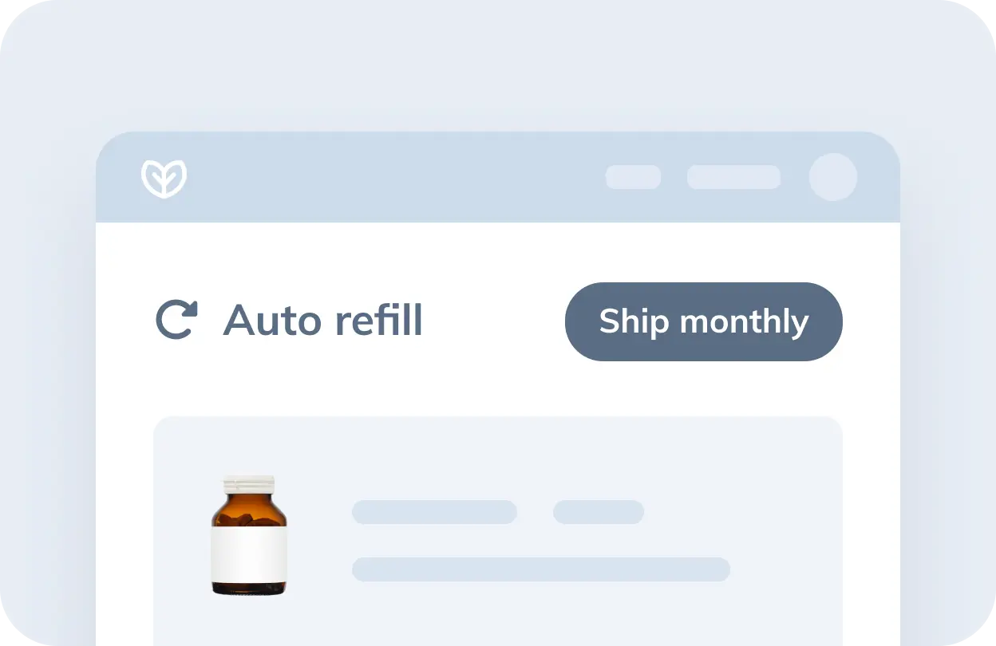Image resolution: width=996 pixels, height=646 pixels.
Task: Click the word "refill" in the heading
Action: point(378,321)
